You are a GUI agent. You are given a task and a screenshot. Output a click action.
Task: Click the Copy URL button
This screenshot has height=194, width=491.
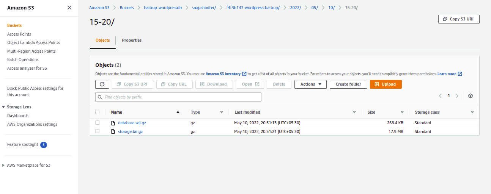[x=175, y=84]
